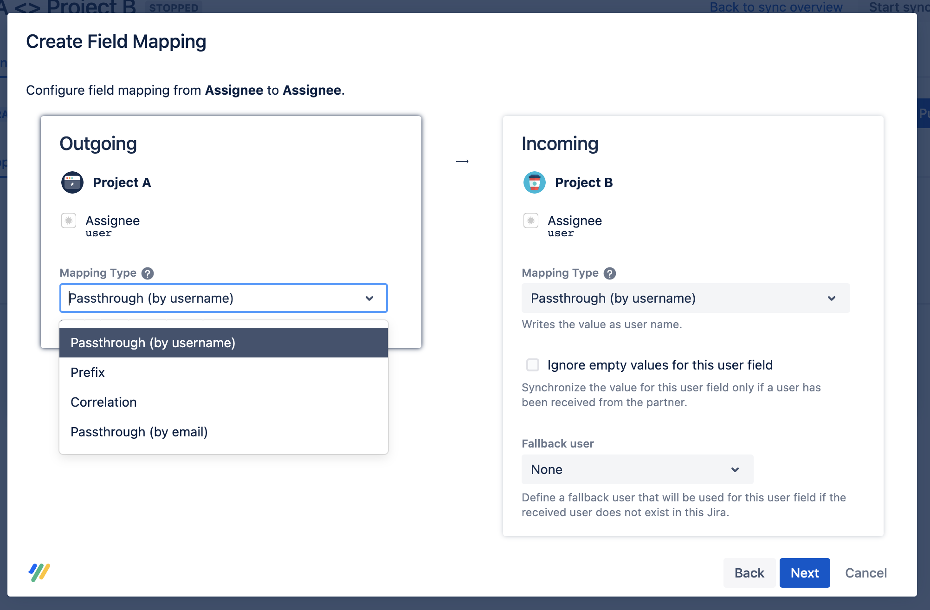930x610 pixels.
Task: Click Back to sync overview link
Action: (776, 6)
